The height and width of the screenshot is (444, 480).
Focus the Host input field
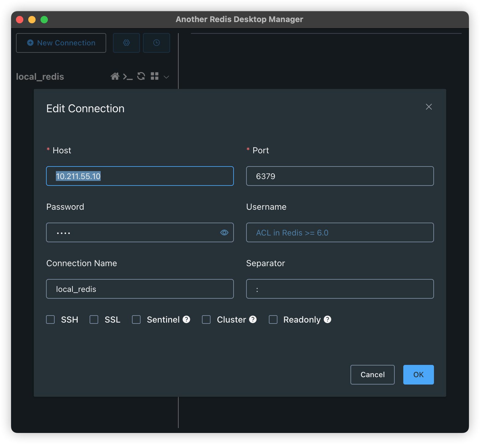(x=140, y=176)
